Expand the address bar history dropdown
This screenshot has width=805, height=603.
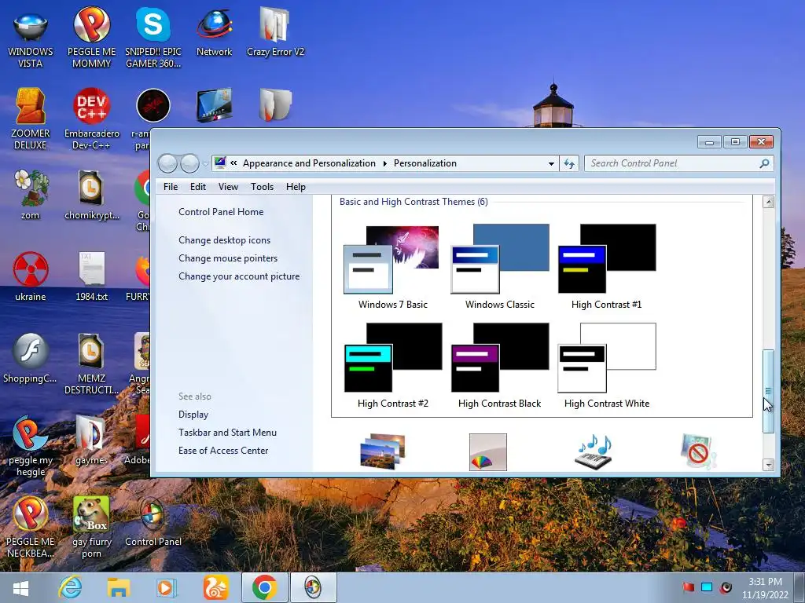click(x=551, y=163)
